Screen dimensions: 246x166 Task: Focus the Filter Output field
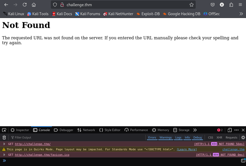coord(78,137)
